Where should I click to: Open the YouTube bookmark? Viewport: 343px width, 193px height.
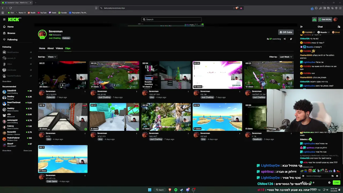tap(42, 13)
